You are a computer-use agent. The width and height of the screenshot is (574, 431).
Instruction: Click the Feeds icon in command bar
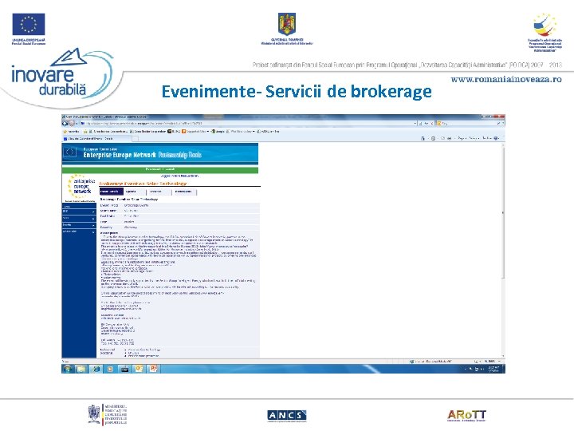[x=433, y=139]
